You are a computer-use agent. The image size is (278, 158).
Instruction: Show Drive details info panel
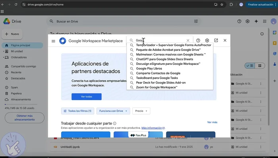click(x=262, y=34)
